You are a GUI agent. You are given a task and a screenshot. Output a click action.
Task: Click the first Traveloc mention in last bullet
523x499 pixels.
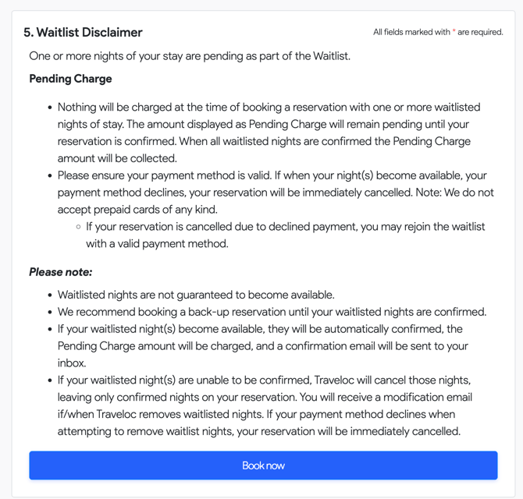pyautogui.click(x=336, y=380)
